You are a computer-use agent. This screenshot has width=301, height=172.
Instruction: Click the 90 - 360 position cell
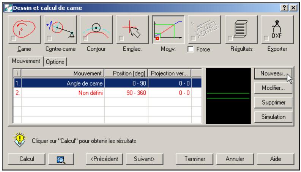126,93
